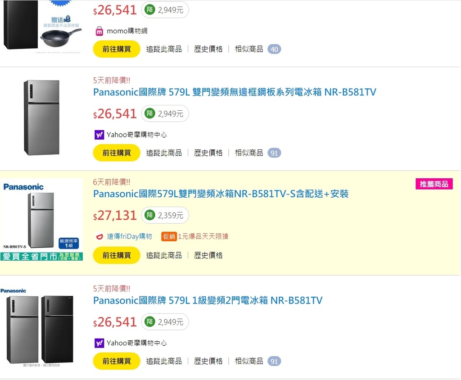Click 1元爆品天天限搶 promotion link
Viewport: 461px width, 380px height.
[203, 236]
